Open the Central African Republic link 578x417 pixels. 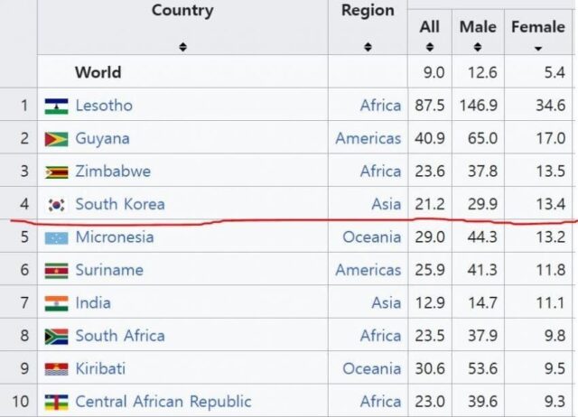(x=163, y=402)
